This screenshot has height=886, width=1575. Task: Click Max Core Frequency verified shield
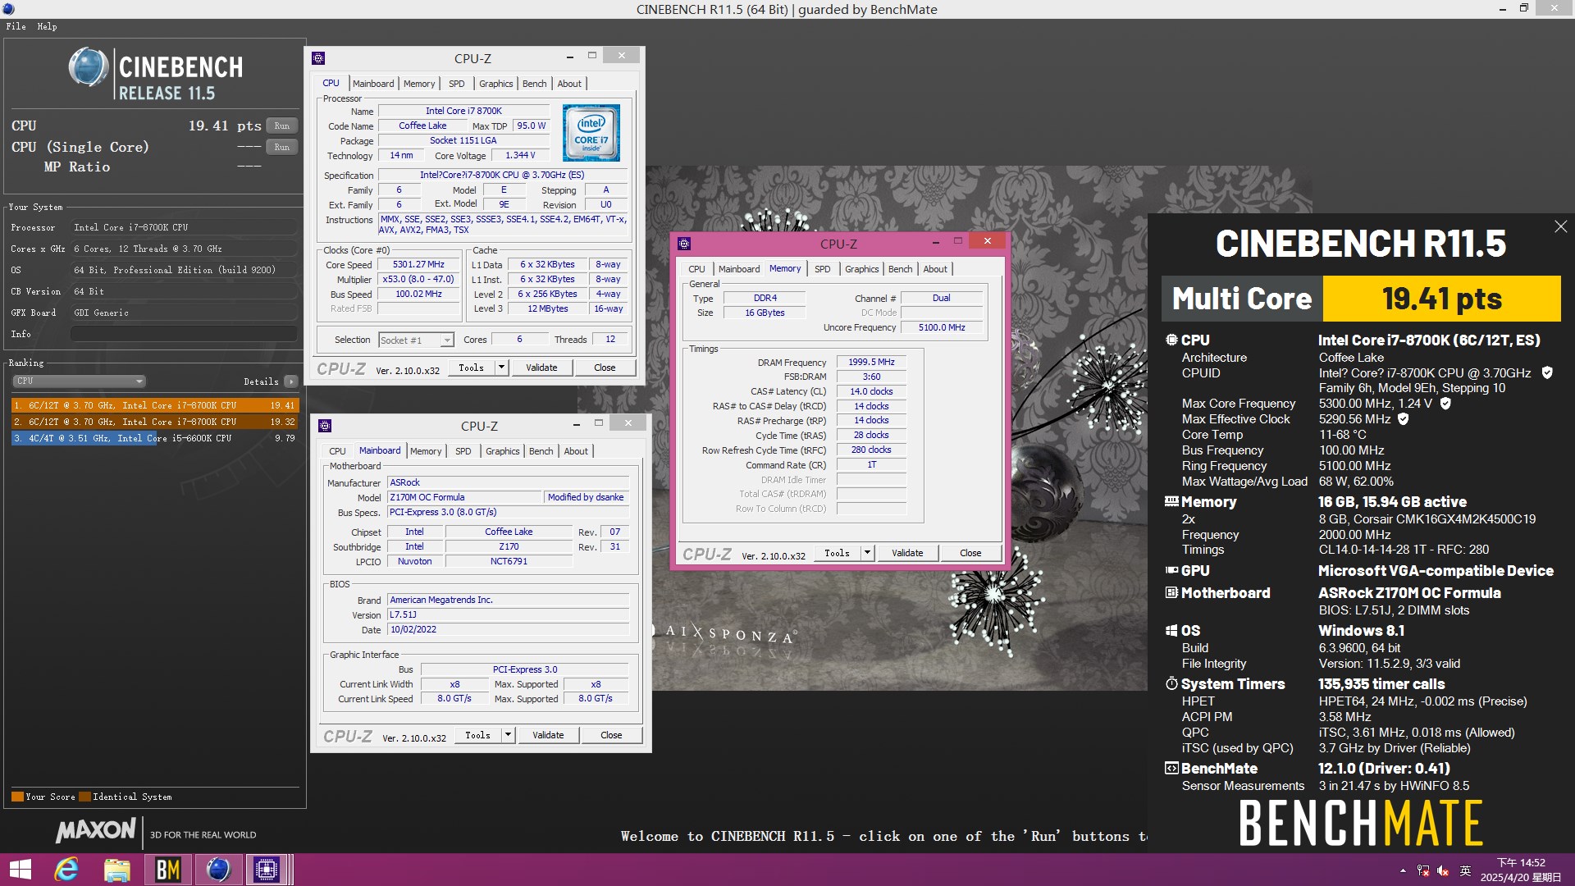[1445, 403]
